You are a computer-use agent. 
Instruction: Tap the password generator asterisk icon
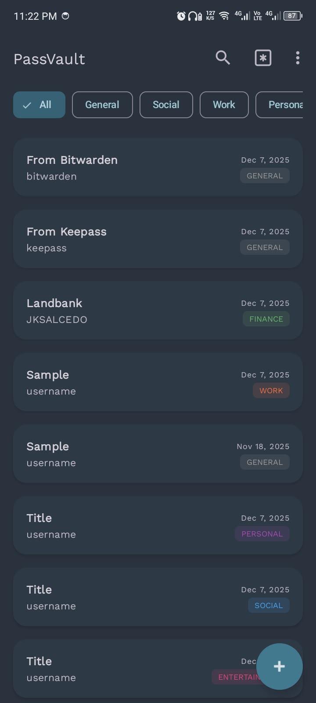pos(263,58)
